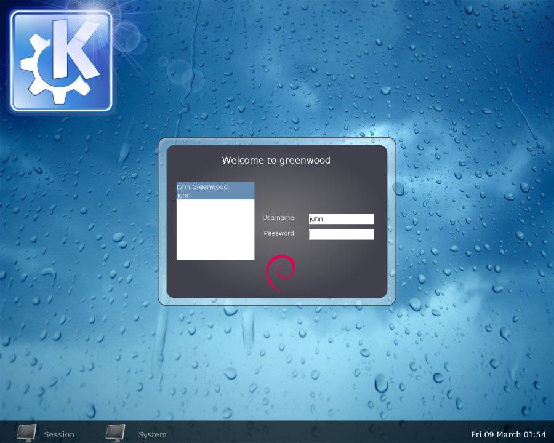Screen dimensions: 554x443
Task: Open the Session menu
Action: point(59,434)
